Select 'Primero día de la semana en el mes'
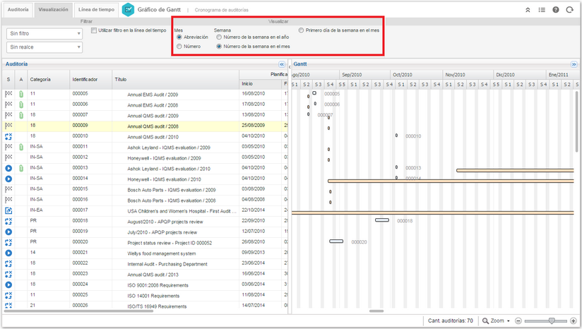Viewport: 582px width, 329px height. coord(301,30)
